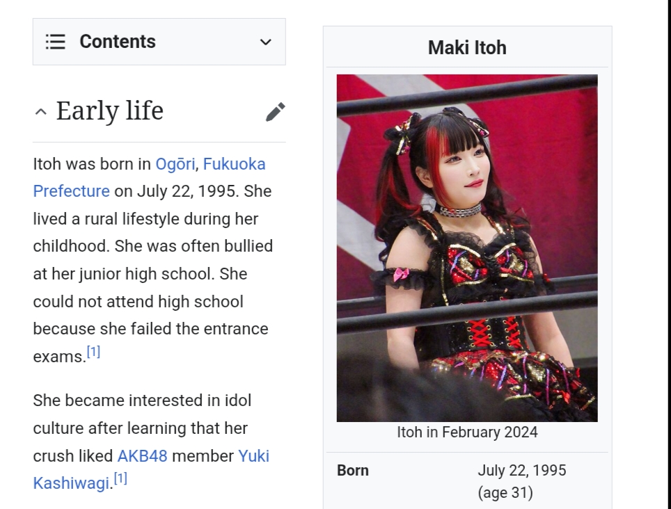Visit the AKB48 article link
Viewport: 671px width, 509px height.
click(142, 456)
